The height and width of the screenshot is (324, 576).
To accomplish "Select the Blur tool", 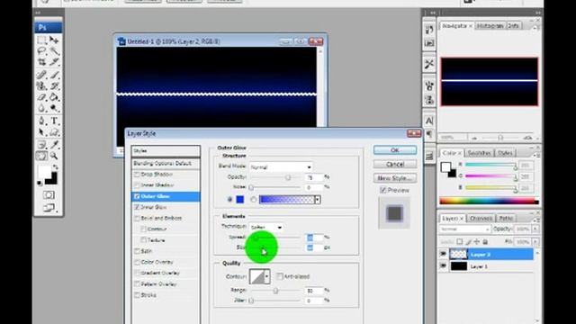I will tap(41, 108).
